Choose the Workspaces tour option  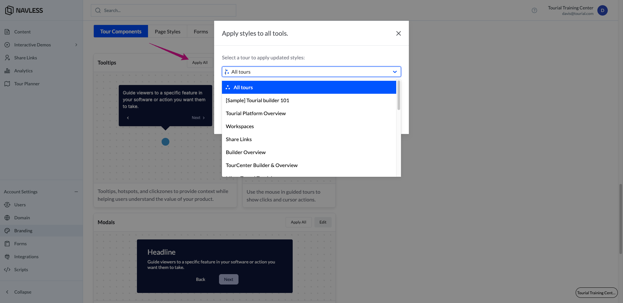pyautogui.click(x=240, y=126)
